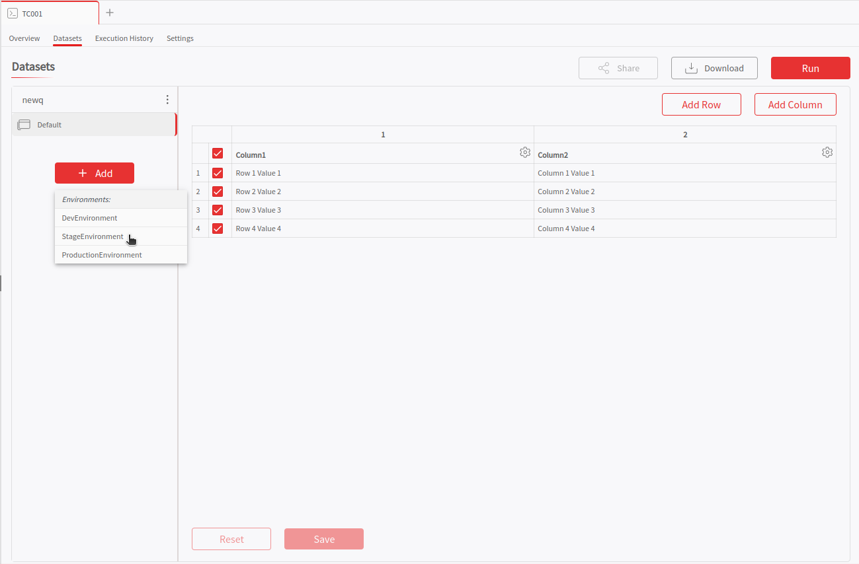This screenshot has height=564, width=859.
Task: Click the cell 'Row 1 Value 1'
Action: 383,173
